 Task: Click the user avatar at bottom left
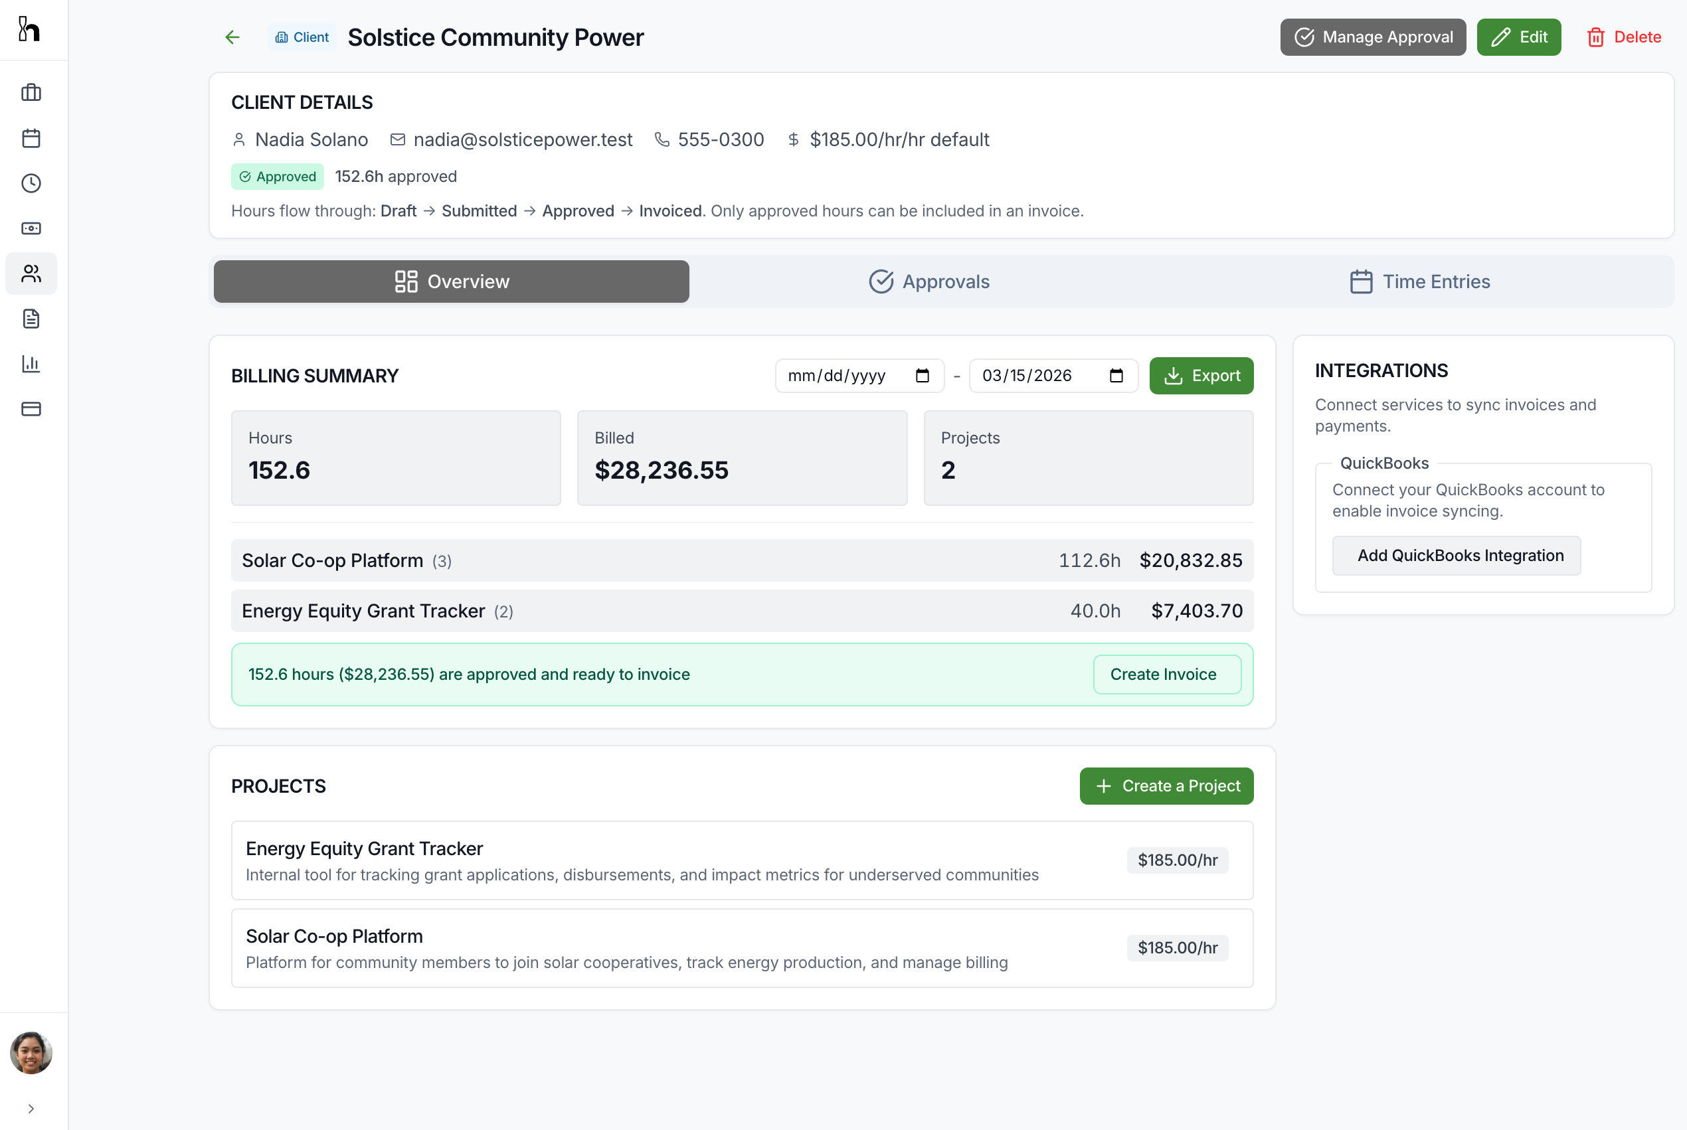(31, 1053)
